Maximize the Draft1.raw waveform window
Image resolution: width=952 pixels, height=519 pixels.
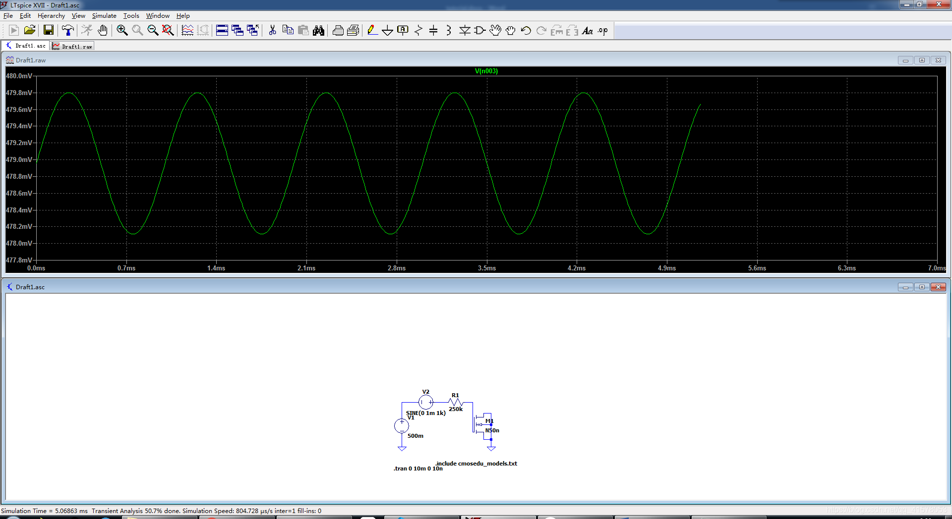point(922,60)
